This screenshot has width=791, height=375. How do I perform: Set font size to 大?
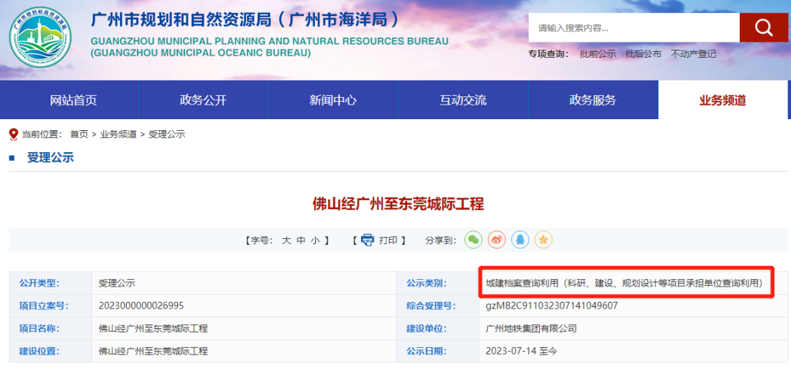tap(286, 240)
